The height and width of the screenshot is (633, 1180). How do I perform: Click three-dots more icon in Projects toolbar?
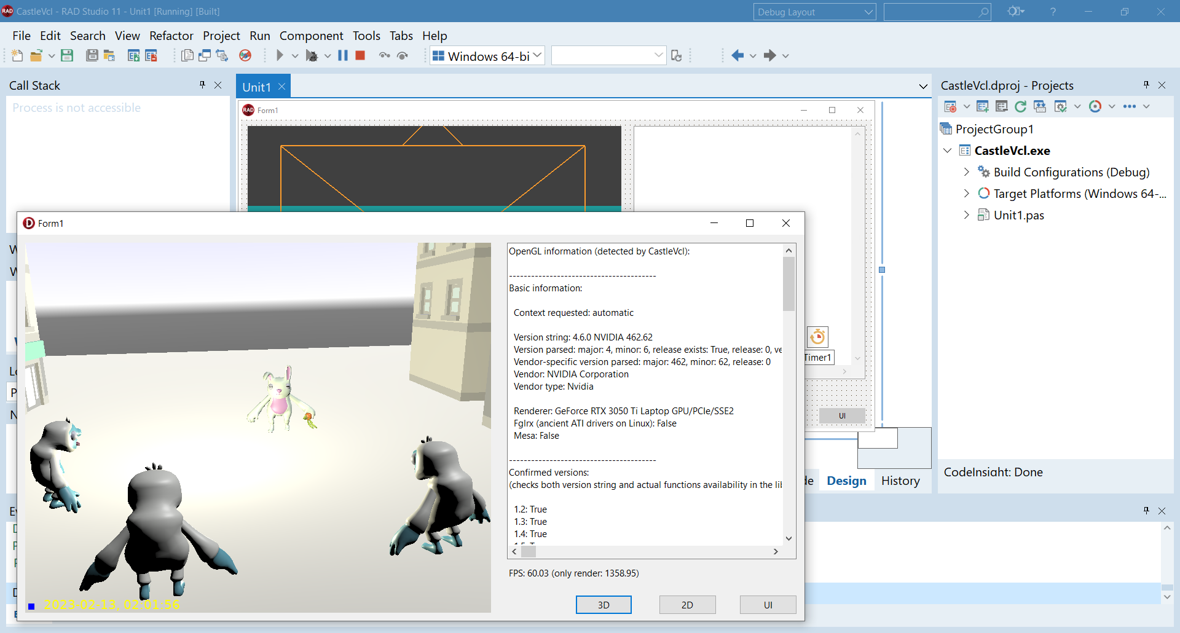coord(1130,106)
